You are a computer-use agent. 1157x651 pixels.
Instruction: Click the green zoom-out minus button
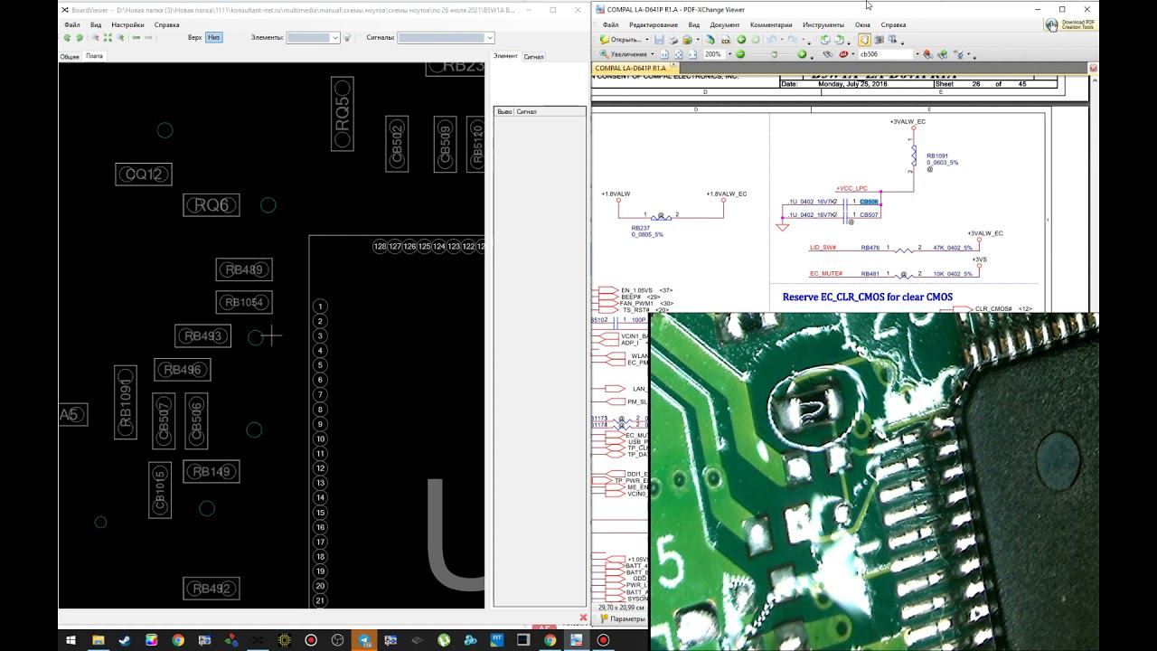point(740,54)
